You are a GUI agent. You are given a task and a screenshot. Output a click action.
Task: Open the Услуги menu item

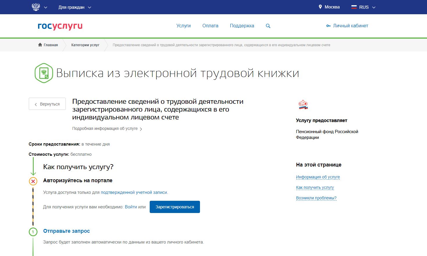[x=183, y=26]
